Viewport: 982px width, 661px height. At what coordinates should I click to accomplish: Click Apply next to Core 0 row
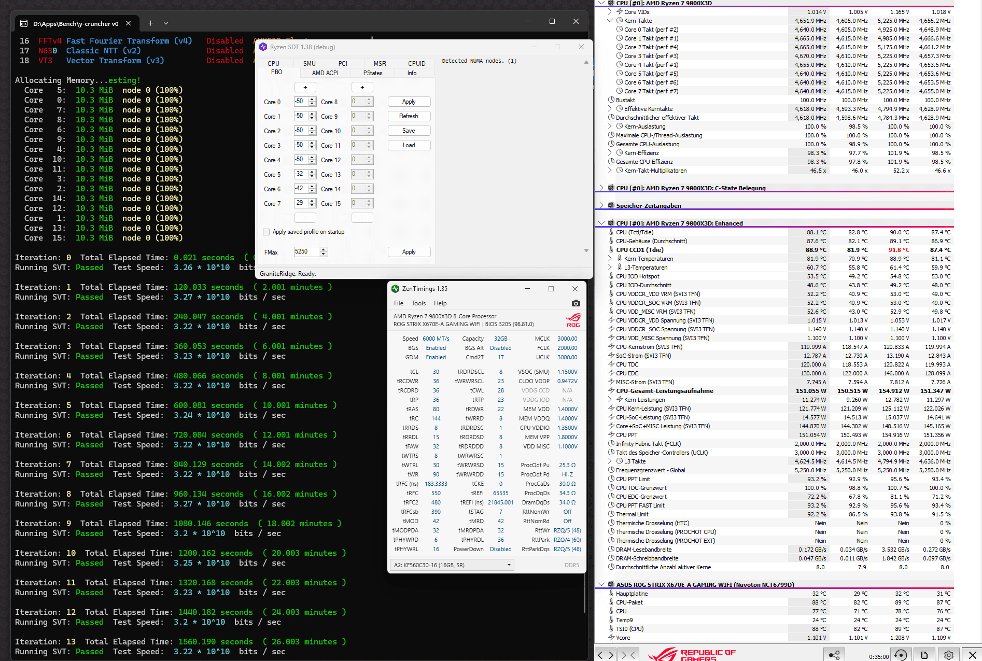[409, 102]
